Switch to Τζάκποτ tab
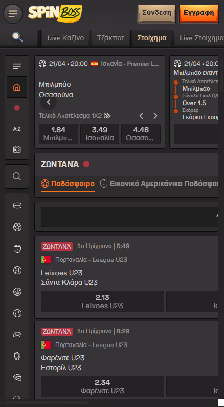The image size is (224, 407). point(110,38)
